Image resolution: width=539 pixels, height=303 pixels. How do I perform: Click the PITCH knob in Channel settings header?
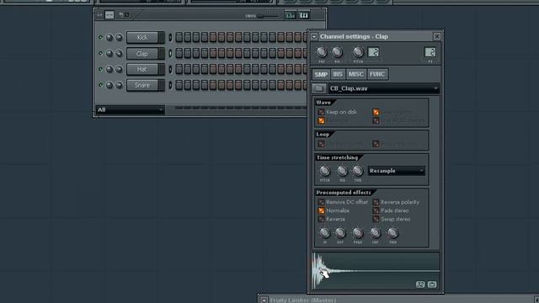coord(358,52)
